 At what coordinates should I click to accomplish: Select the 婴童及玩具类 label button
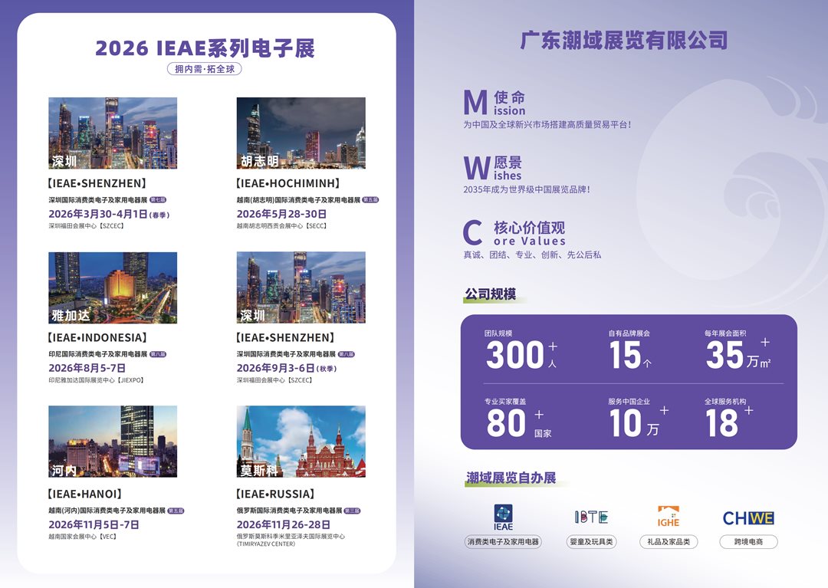591,541
